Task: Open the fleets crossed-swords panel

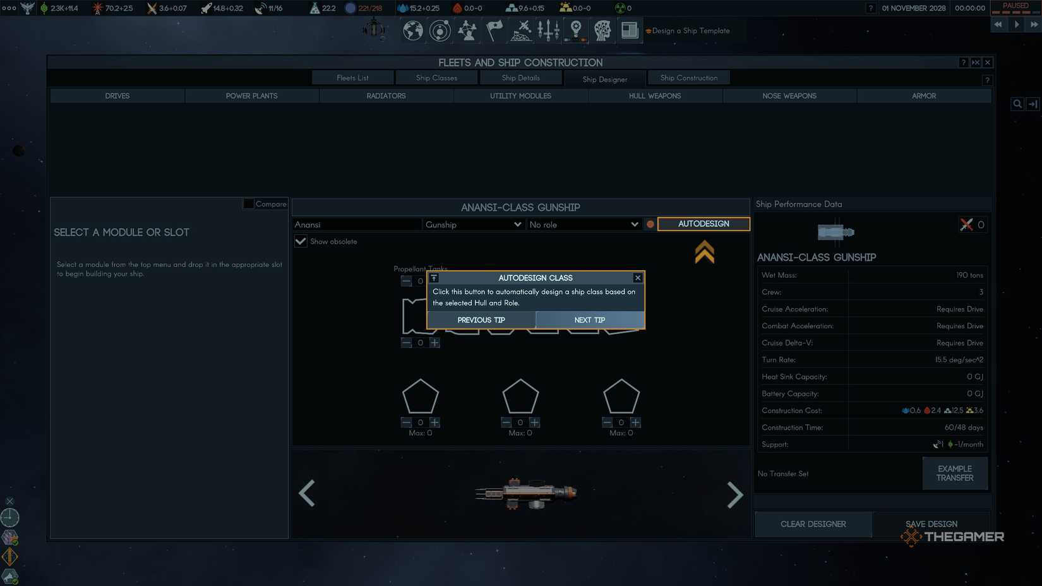Action: [521, 30]
